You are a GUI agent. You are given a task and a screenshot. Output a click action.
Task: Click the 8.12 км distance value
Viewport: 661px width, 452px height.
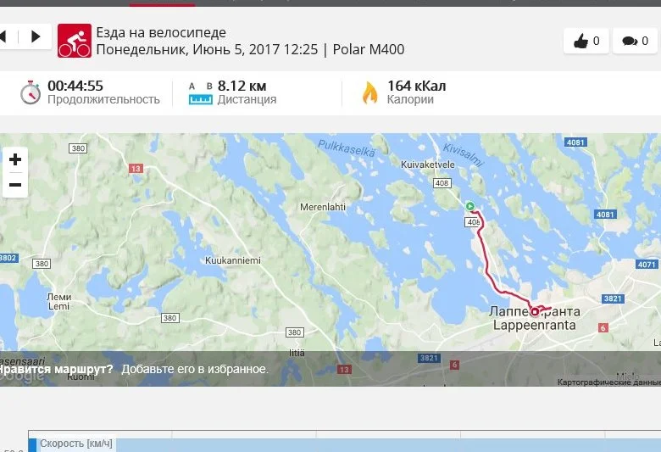[x=242, y=86]
